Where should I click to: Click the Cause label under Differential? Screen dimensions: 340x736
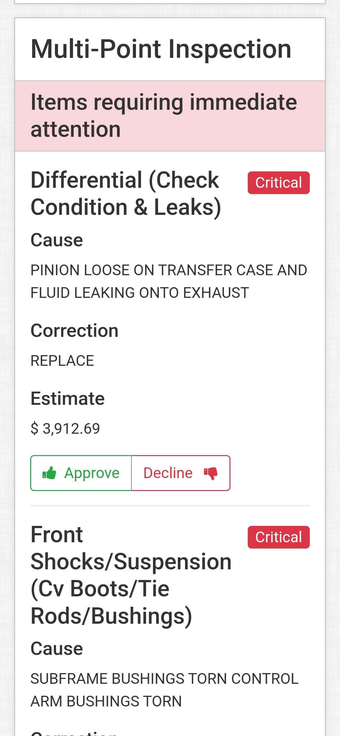(57, 240)
